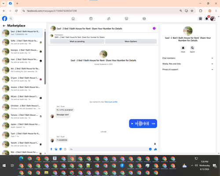
Task: Click the 7126389358 phone number message
Action: pos(62,140)
